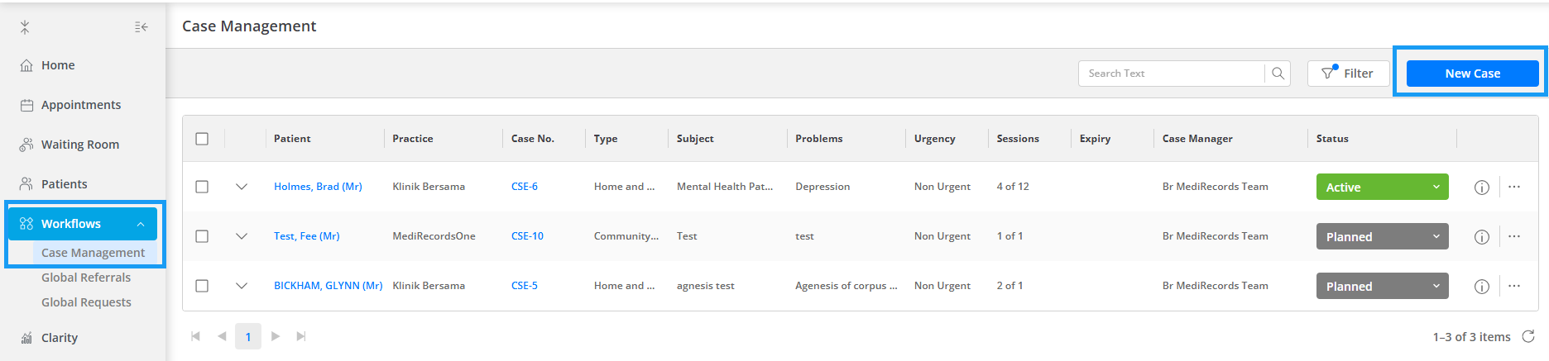Check the BICKHAM, GLYNN row checkbox

[202, 286]
